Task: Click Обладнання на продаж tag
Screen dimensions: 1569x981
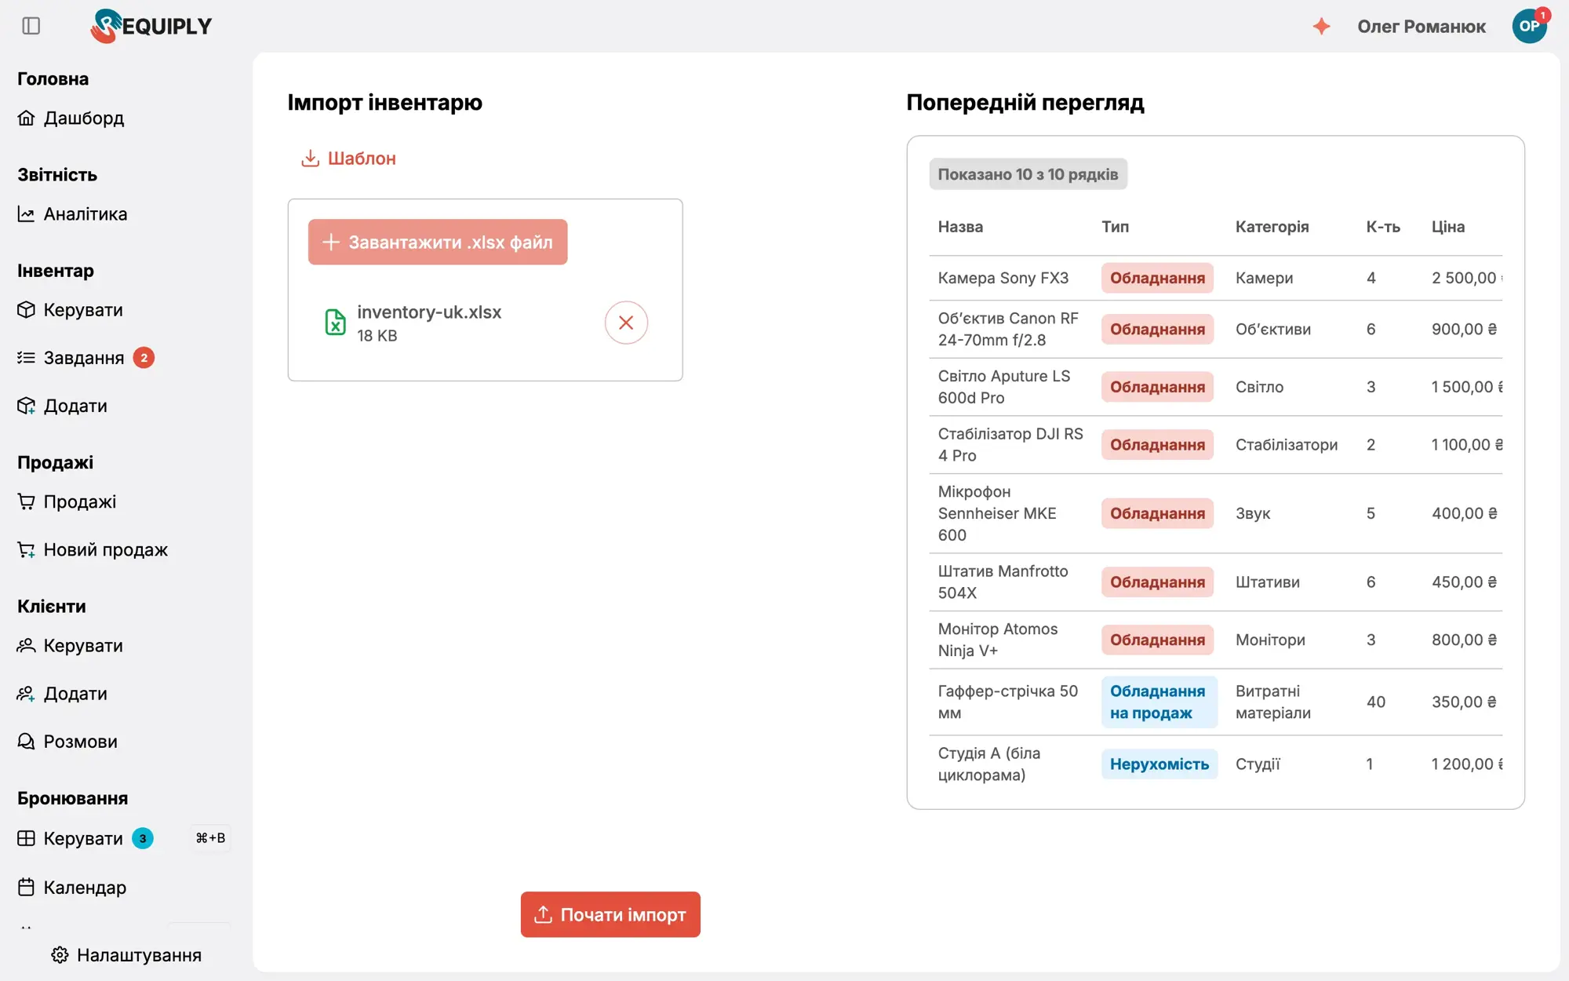Action: point(1158,702)
